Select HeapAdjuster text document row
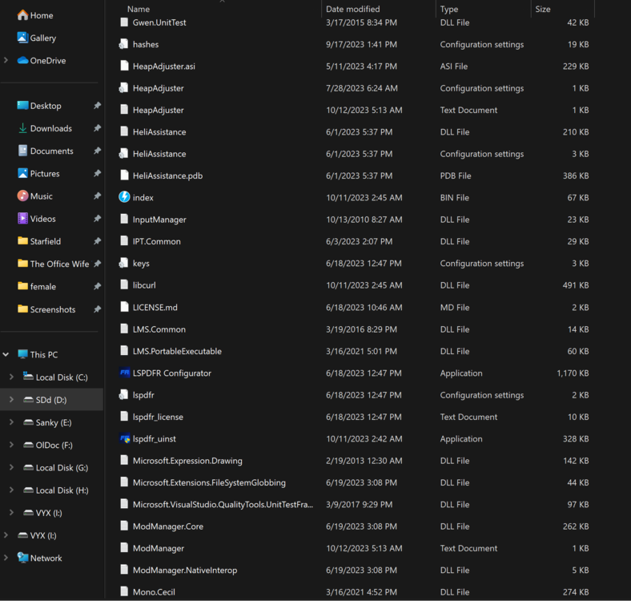The image size is (631, 601). tap(354, 110)
